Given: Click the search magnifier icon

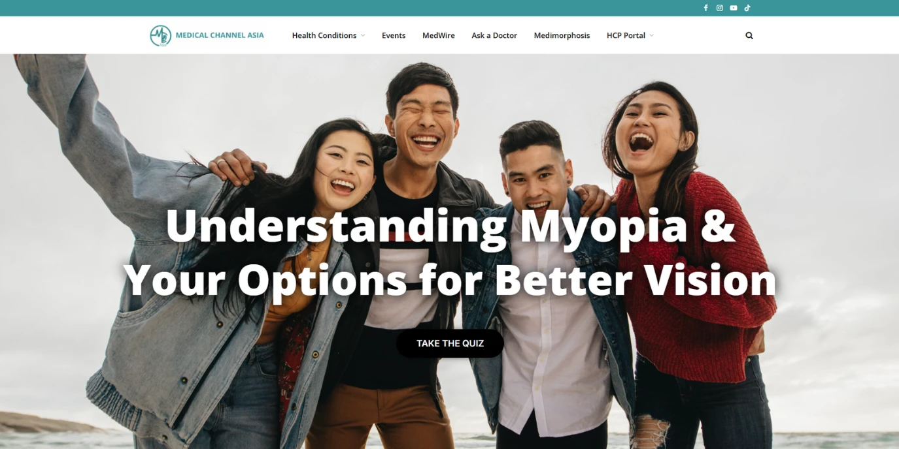Looking at the screenshot, I should pyautogui.click(x=749, y=35).
